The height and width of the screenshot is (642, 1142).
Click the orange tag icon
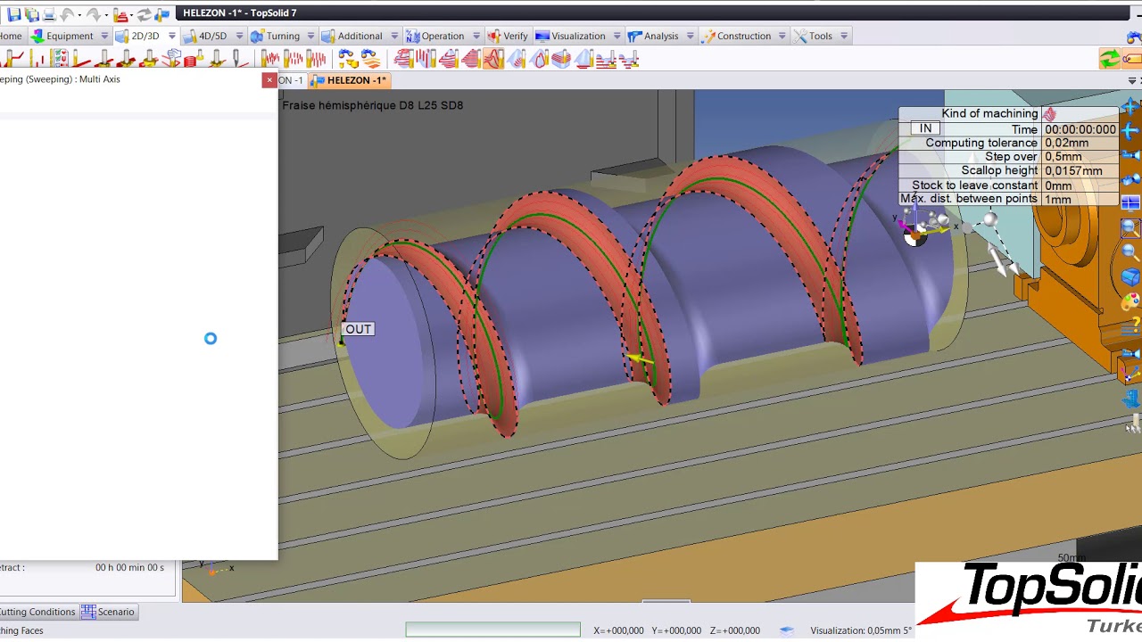pos(1133,59)
